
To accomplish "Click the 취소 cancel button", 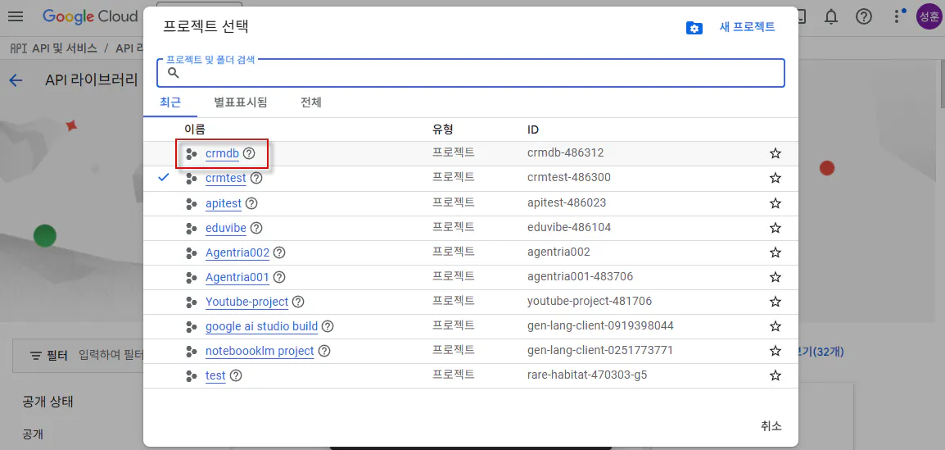I will 771,426.
